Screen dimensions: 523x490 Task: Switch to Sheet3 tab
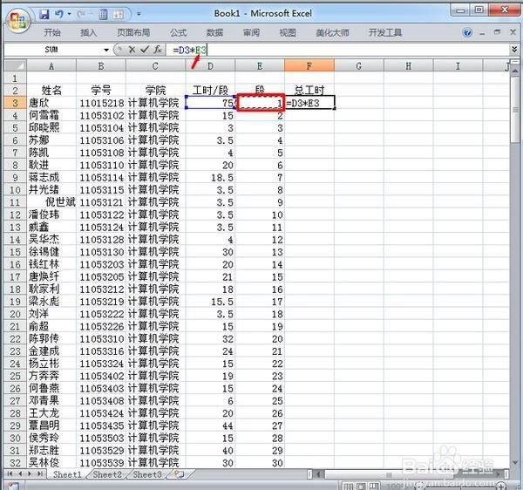click(147, 474)
